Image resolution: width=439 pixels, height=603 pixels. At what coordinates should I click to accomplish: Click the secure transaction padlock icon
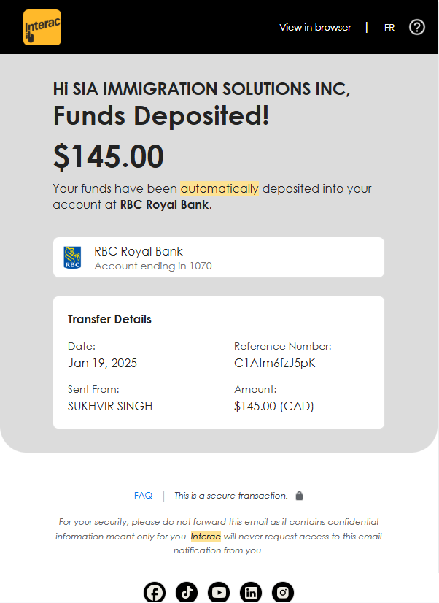(x=299, y=496)
